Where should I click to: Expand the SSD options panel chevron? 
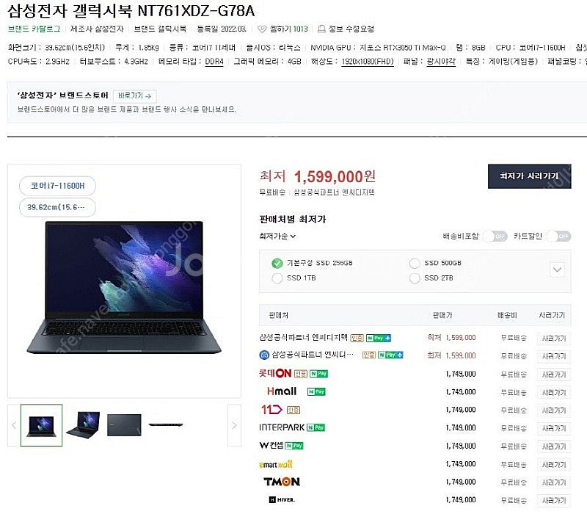(557, 270)
